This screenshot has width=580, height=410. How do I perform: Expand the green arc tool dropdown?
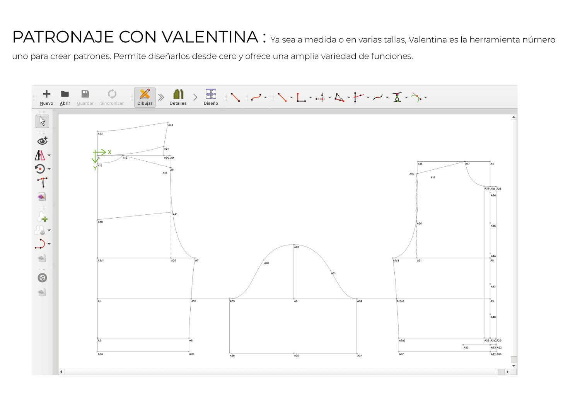tap(425, 97)
